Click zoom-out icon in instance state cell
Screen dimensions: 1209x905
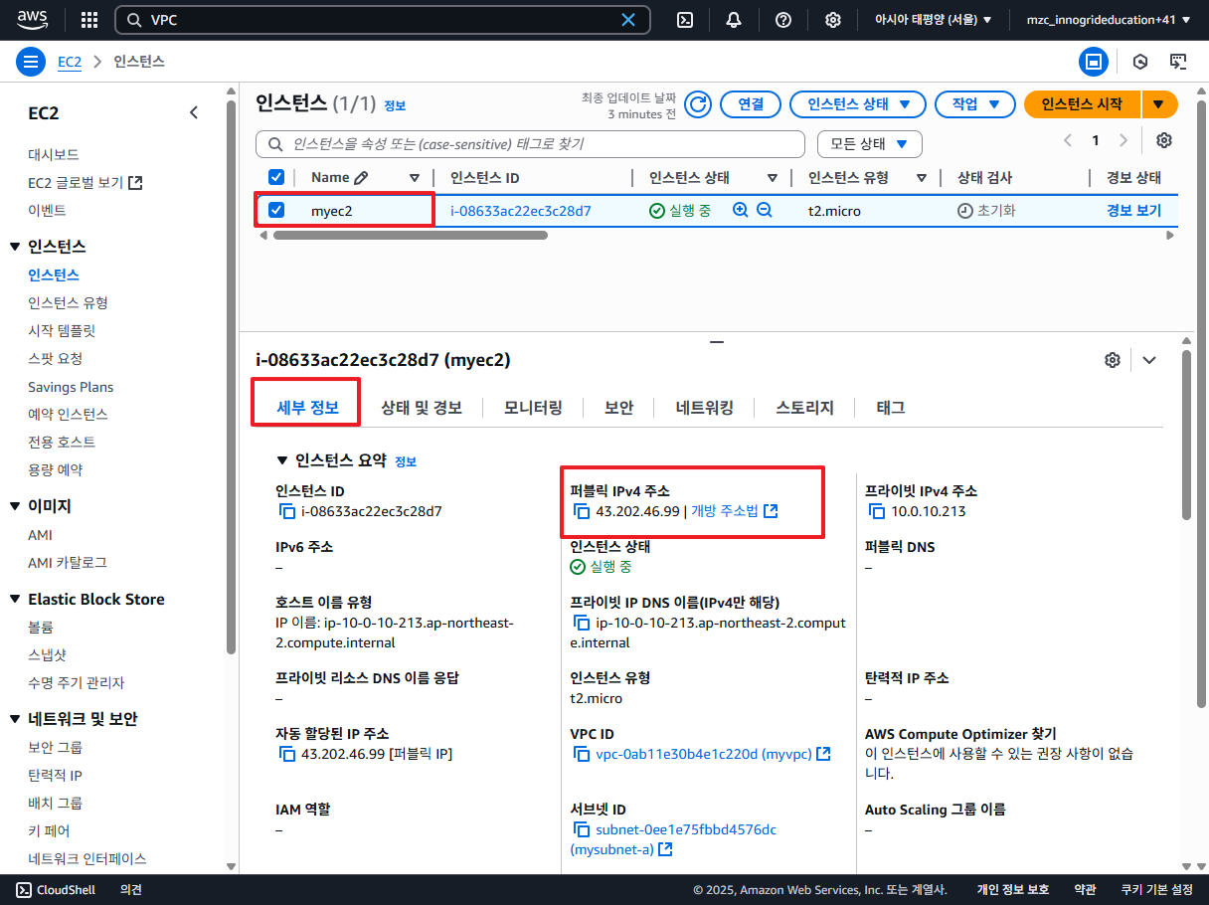764,211
